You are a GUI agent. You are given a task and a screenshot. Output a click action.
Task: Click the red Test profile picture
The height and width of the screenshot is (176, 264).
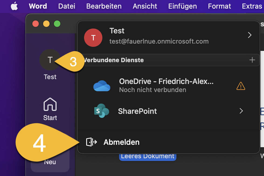pos(93,38)
